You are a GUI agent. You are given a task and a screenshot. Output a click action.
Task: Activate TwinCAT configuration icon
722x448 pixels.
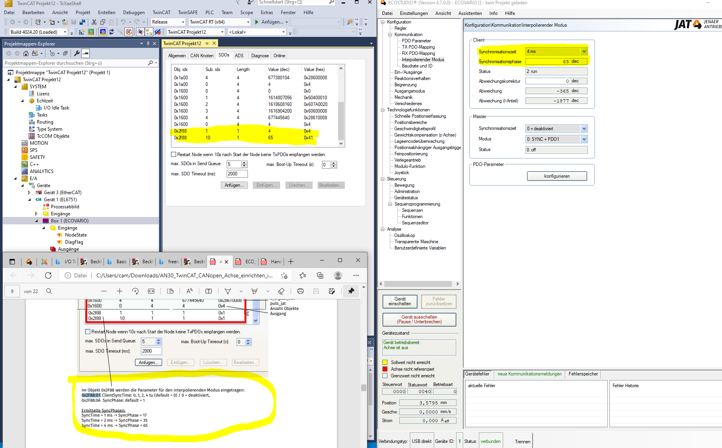click(x=82, y=32)
